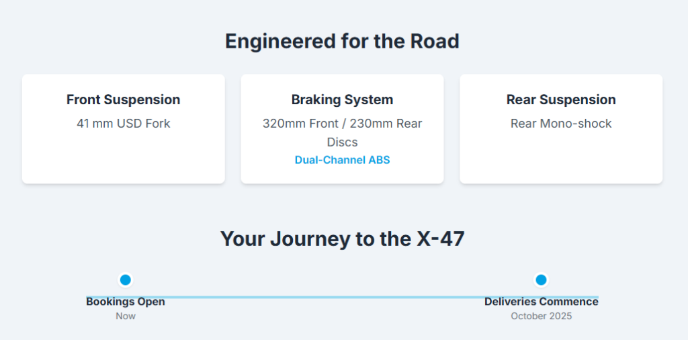Click the '41 mm USD Fork' text
Image resolution: width=688 pixels, height=340 pixels.
[123, 124]
